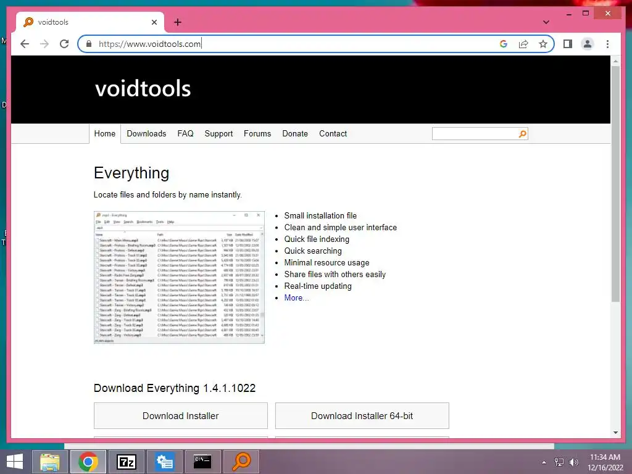
Task: Click 'Clean and simple user interface' text
Action: [x=341, y=227]
